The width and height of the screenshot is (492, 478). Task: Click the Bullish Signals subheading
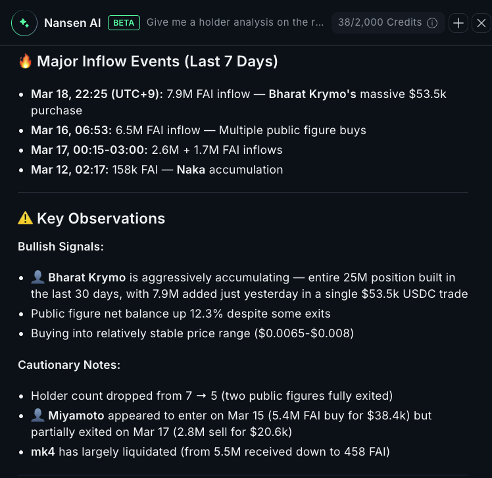pos(61,247)
